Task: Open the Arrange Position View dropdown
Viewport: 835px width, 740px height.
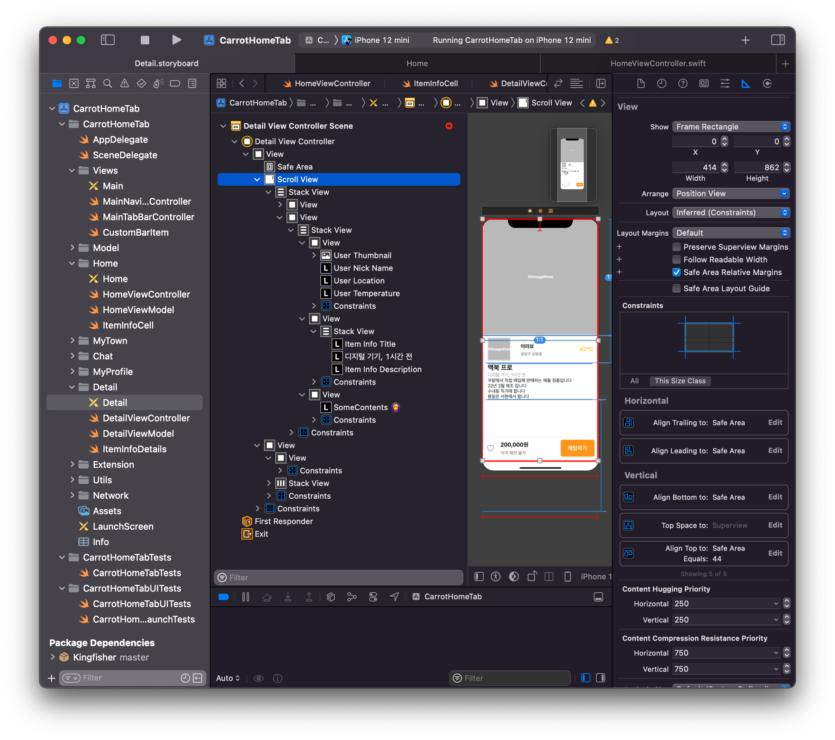Action: pos(731,193)
